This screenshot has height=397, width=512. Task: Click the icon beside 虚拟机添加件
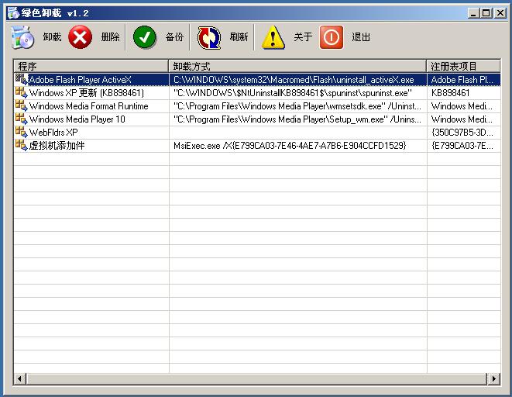pos(22,146)
